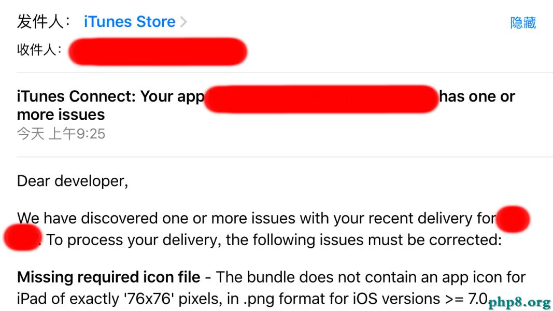This screenshot has height=311, width=553.
Task: Select the redacted recipient address field
Action: click(157, 51)
